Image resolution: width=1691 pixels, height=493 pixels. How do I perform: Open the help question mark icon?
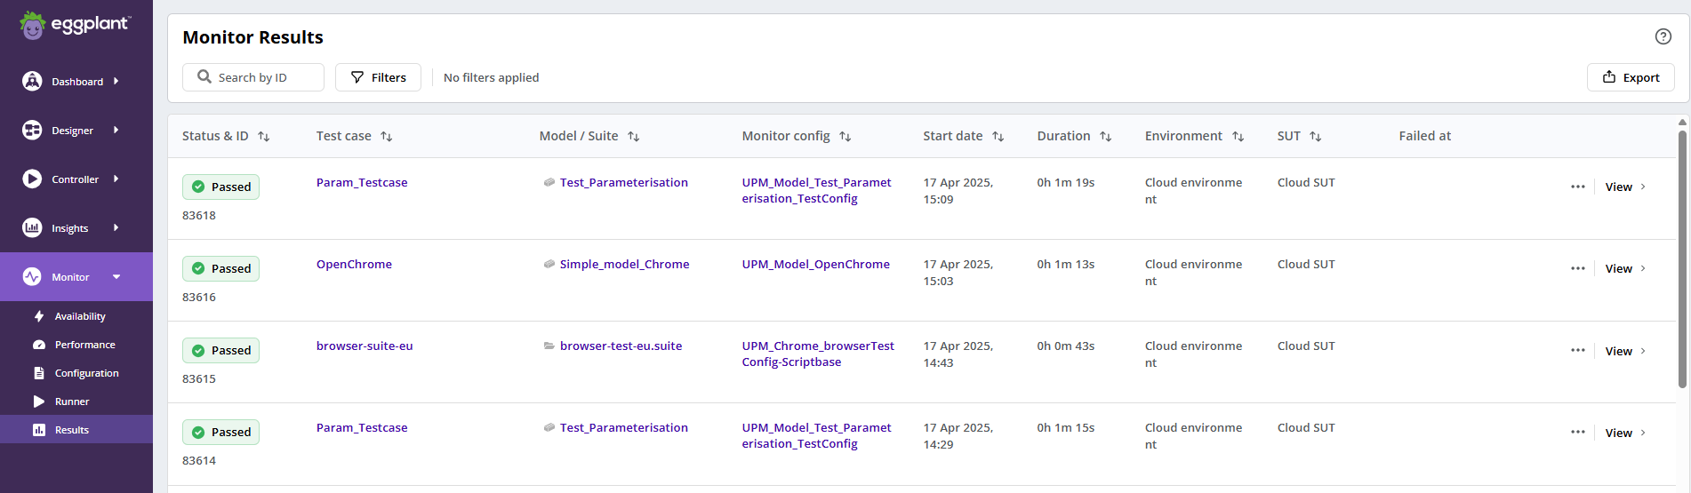pyautogui.click(x=1663, y=36)
